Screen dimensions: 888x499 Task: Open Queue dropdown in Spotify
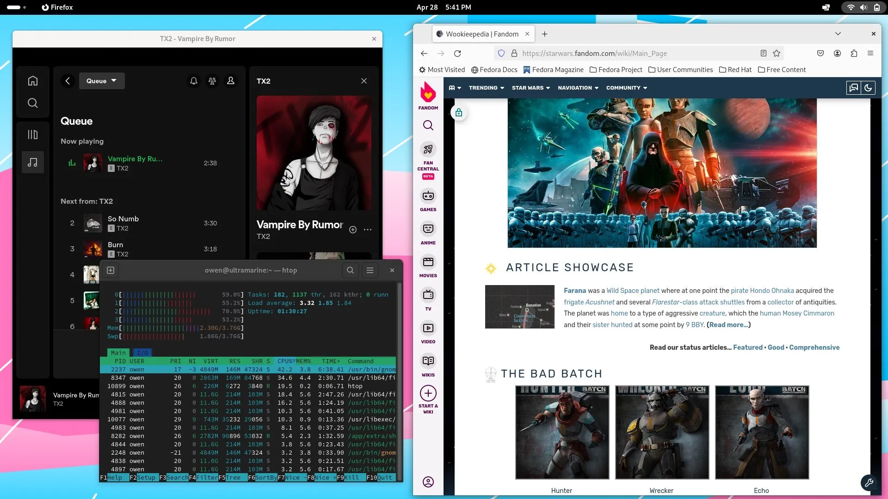[x=102, y=81]
